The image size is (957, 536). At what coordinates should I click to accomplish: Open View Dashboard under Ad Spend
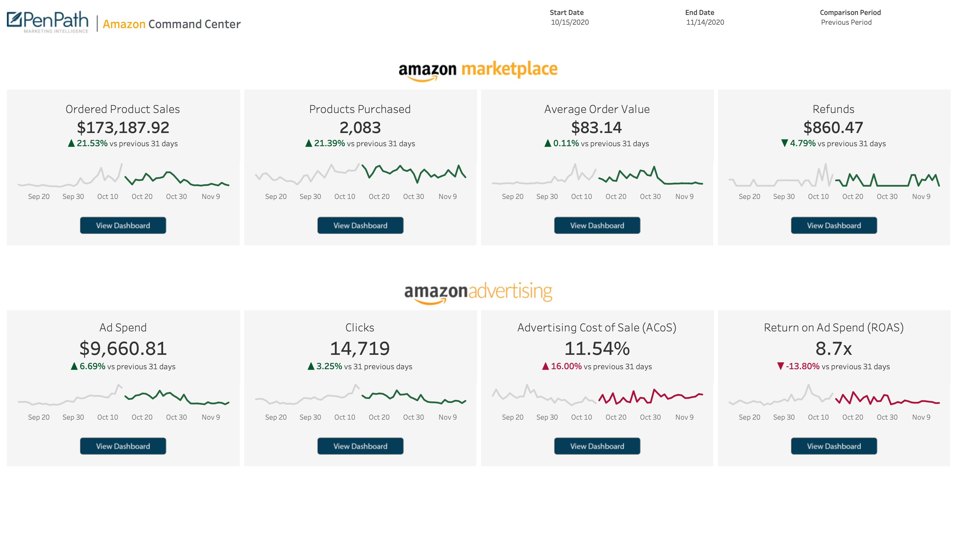pyautogui.click(x=123, y=446)
